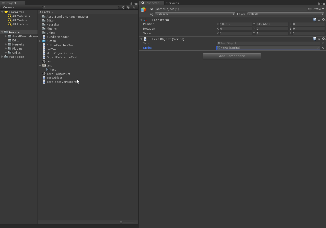Collapse the Assets folder in hierarchy

pyautogui.click(x=2, y=32)
